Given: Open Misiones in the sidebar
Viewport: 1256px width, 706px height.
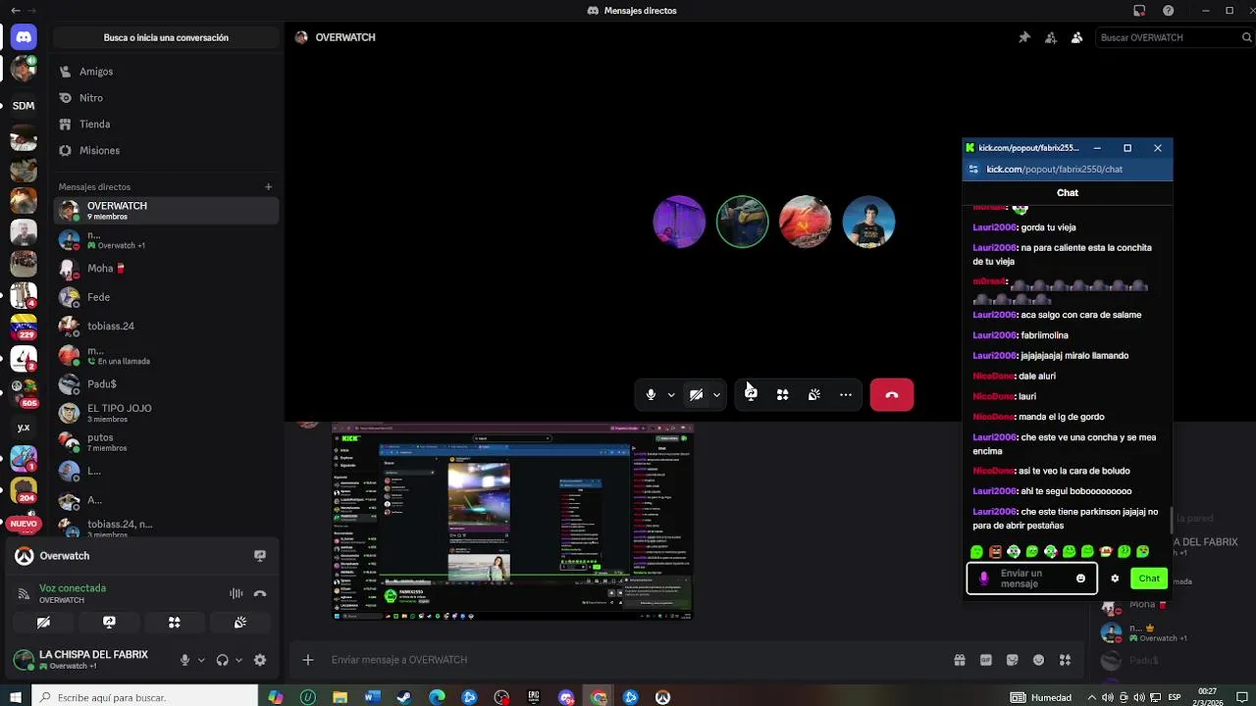Looking at the screenshot, I should click(166, 151).
